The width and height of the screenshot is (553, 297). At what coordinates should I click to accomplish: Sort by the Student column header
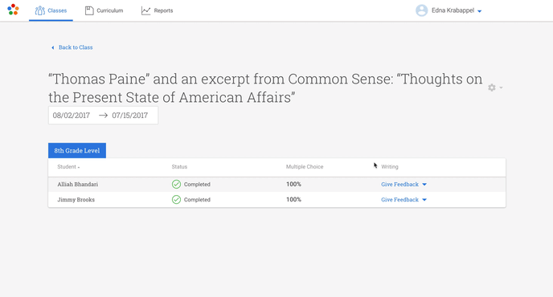pyautogui.click(x=68, y=167)
